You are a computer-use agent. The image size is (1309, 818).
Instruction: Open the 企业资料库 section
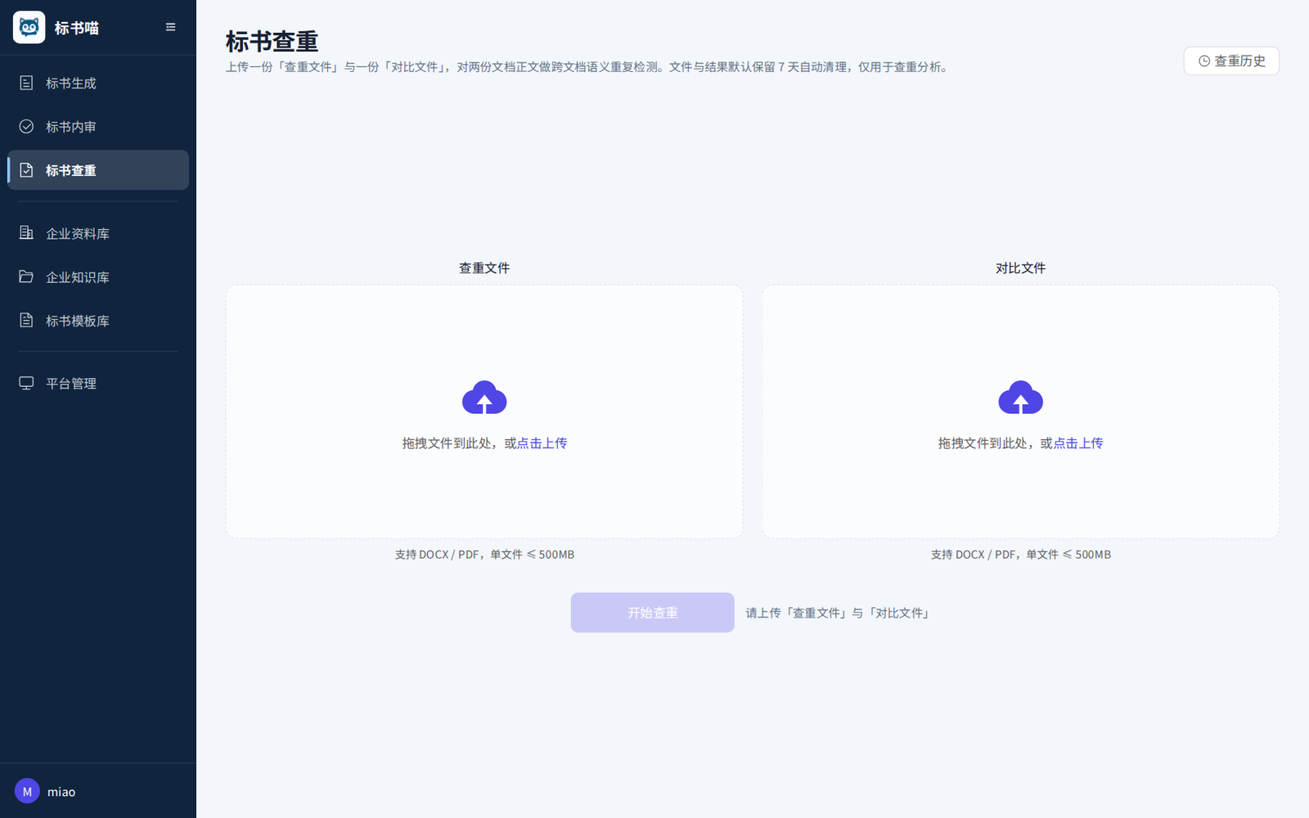(98, 233)
